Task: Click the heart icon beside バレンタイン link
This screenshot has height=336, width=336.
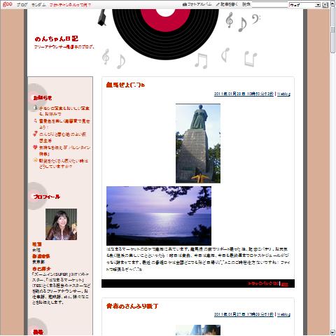Action: (35, 147)
